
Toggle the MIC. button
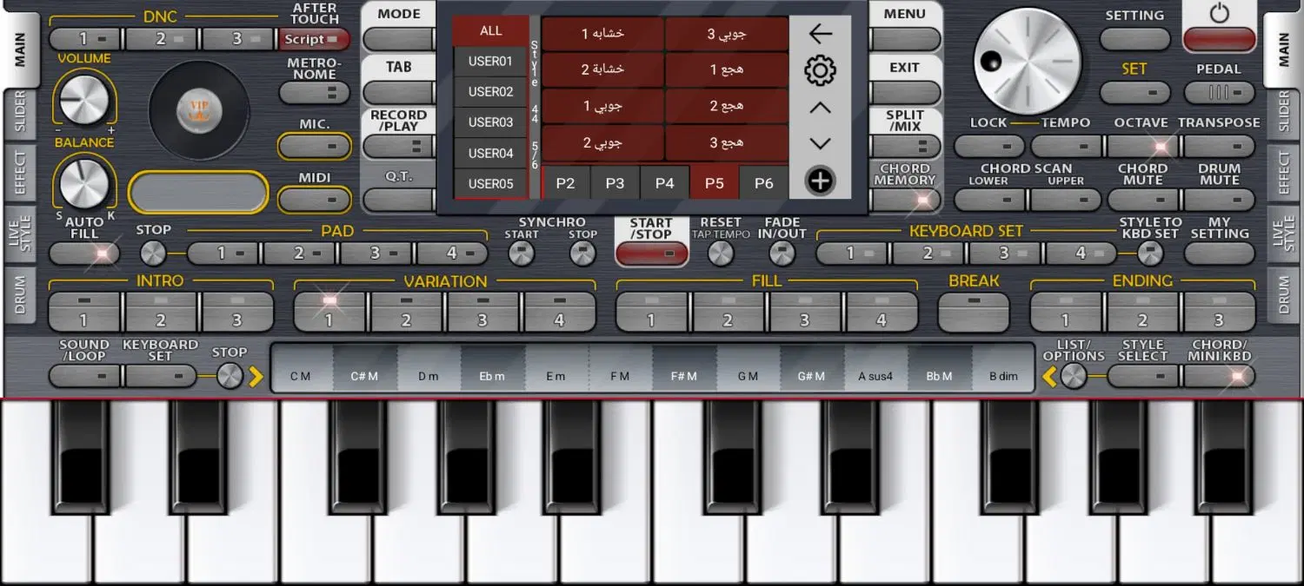click(315, 147)
